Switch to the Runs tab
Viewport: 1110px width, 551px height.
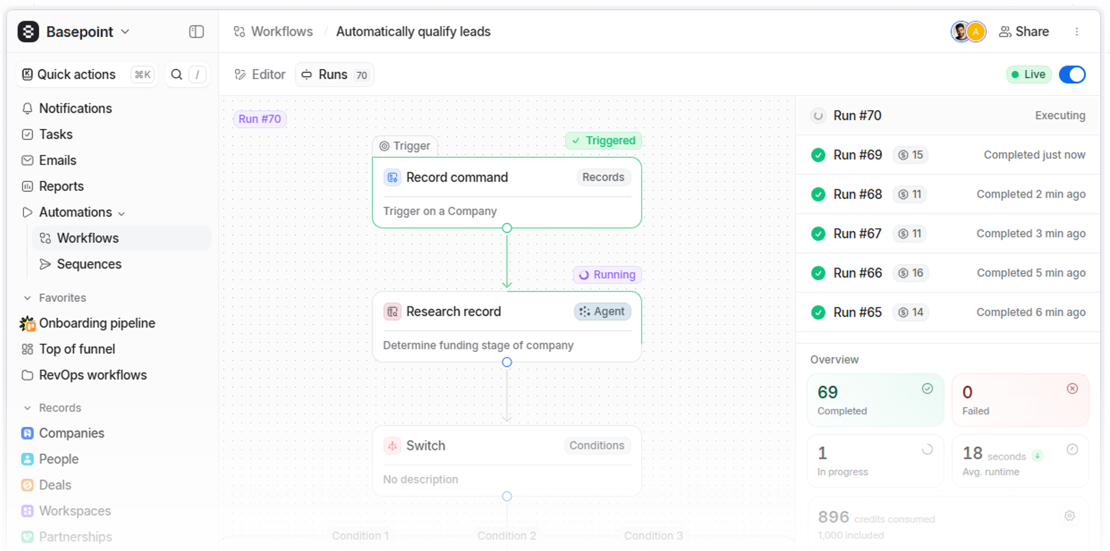(x=335, y=74)
